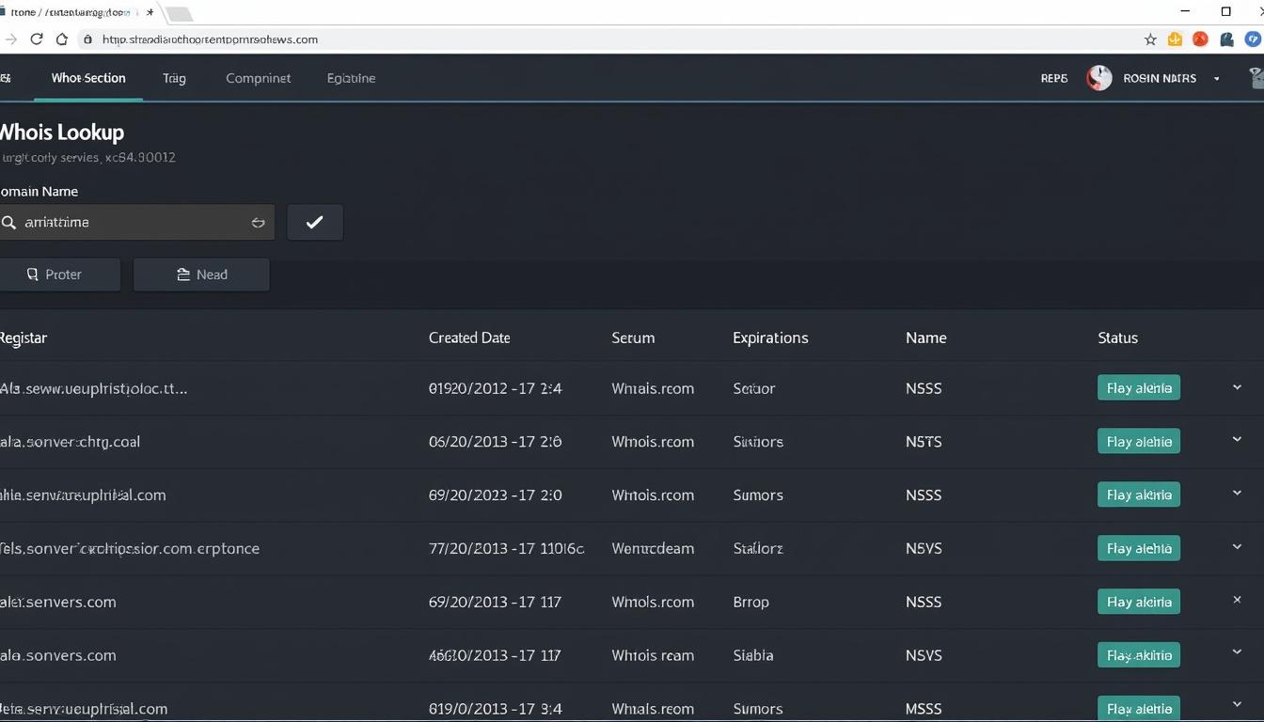Submit the lookup with the checkmark button
This screenshot has width=1264, height=722.
coord(315,222)
